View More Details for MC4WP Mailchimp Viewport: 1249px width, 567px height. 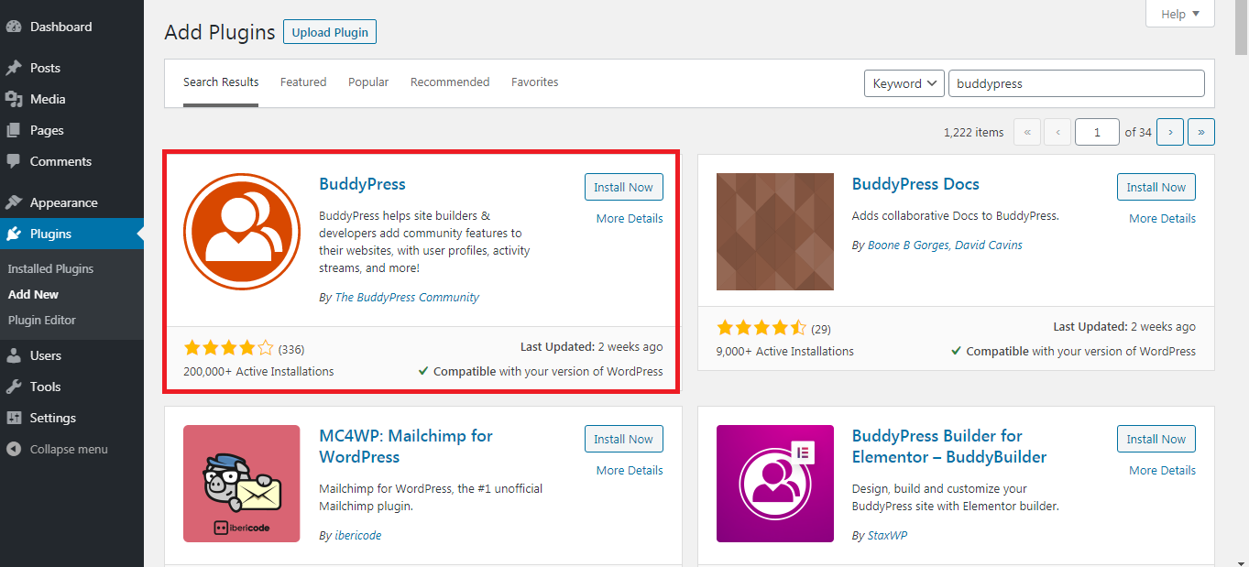click(630, 470)
